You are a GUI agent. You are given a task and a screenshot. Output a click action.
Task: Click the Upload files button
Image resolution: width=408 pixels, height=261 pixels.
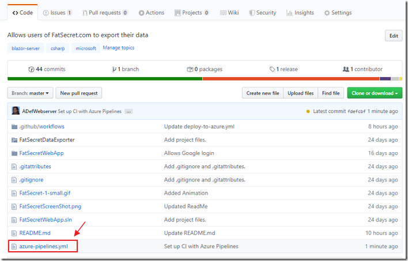point(301,93)
